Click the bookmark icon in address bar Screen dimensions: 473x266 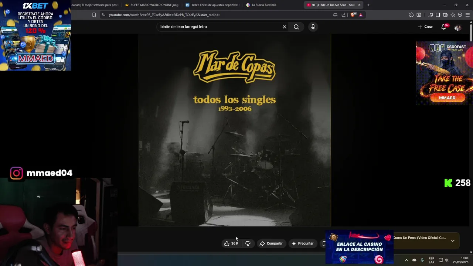coord(94,15)
